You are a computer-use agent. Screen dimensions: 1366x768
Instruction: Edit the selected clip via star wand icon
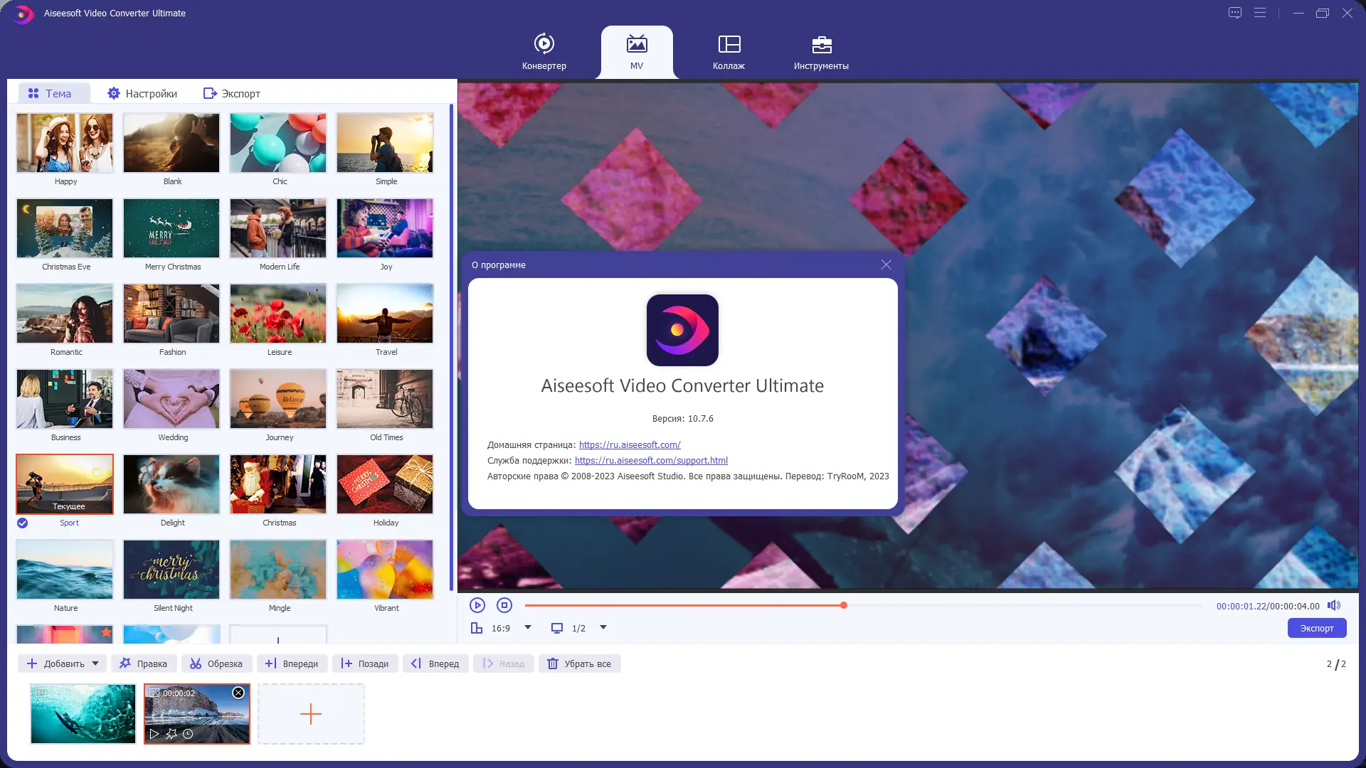point(171,733)
